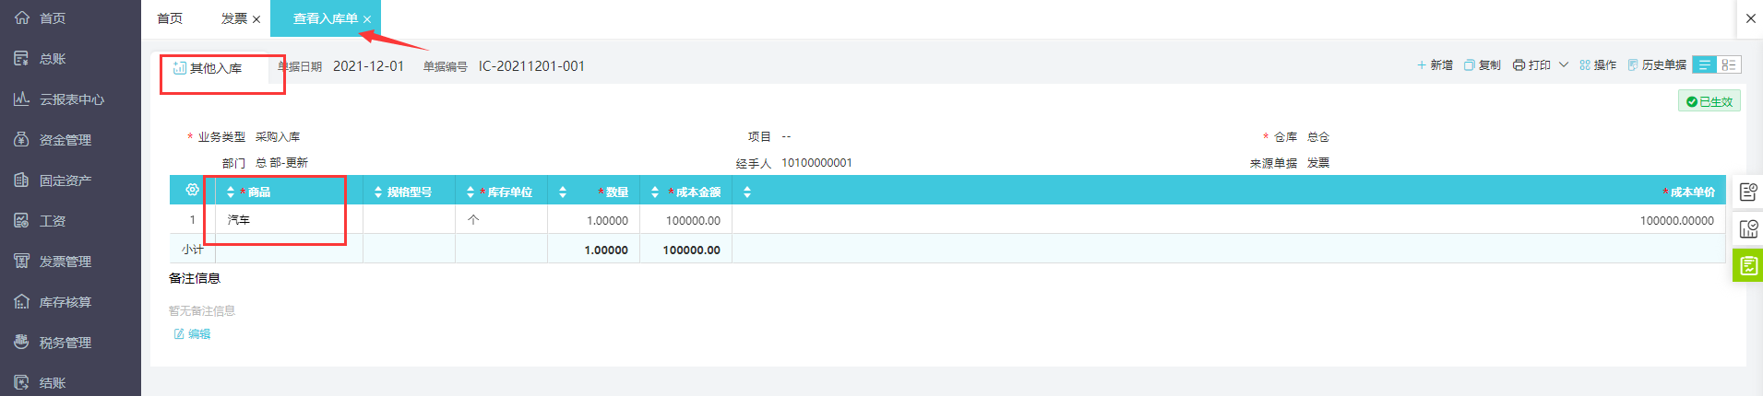This screenshot has width=1763, height=396.
Task: Switch to the card layout view toggle
Action: pos(1729,64)
